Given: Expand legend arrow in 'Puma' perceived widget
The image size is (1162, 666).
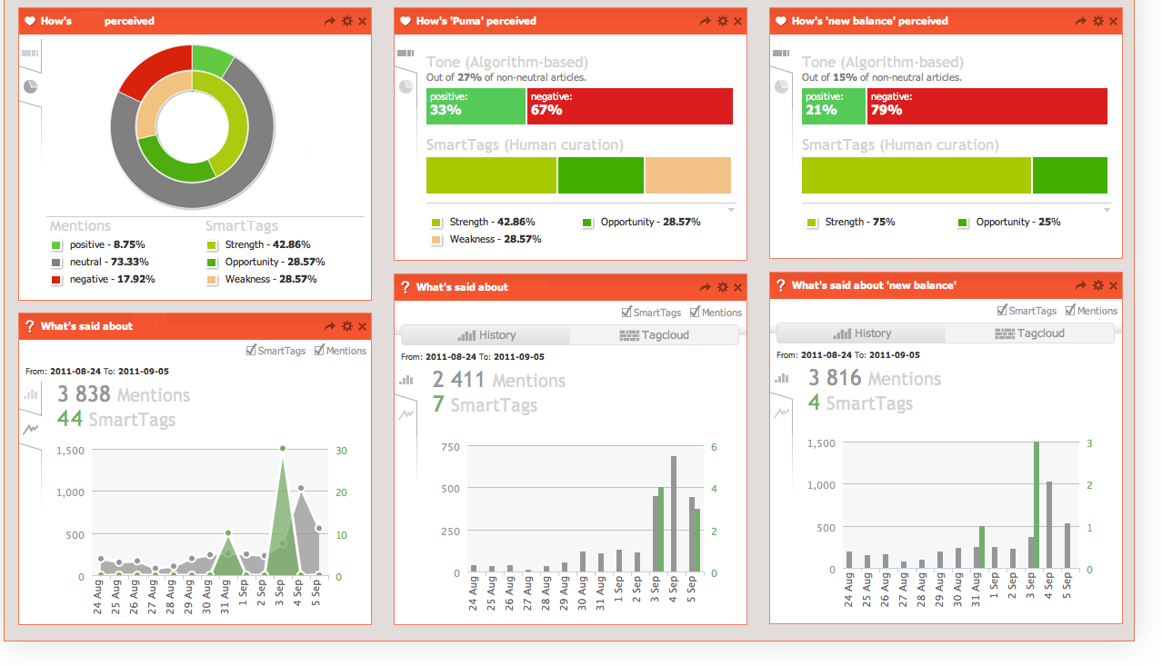Looking at the screenshot, I should [732, 209].
